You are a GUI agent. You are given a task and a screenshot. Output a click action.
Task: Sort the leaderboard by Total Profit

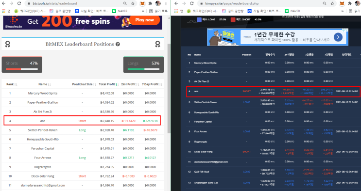[109, 84]
